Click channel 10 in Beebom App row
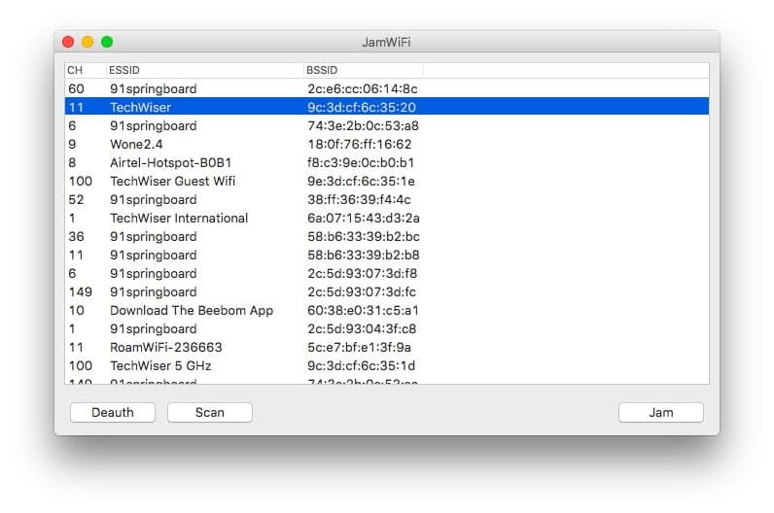The width and height of the screenshot is (774, 513). [x=77, y=310]
